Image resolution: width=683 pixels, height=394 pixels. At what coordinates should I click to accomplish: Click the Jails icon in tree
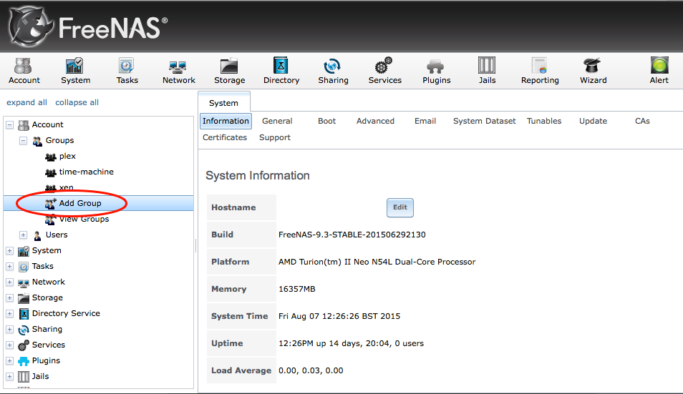(24, 377)
